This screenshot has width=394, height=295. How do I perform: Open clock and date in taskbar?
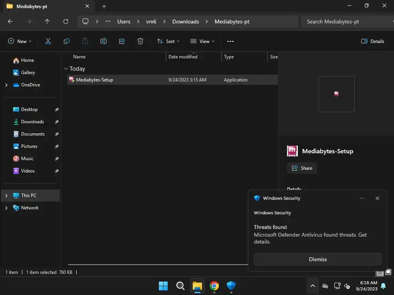coord(366,286)
